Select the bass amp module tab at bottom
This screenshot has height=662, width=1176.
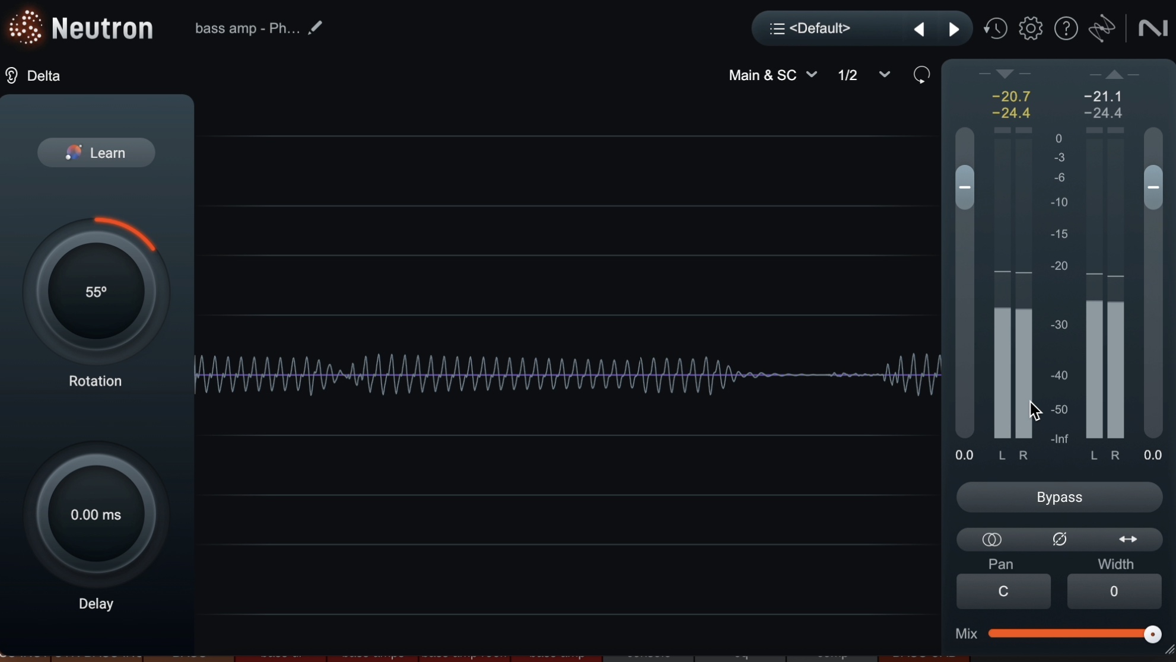[x=557, y=656]
